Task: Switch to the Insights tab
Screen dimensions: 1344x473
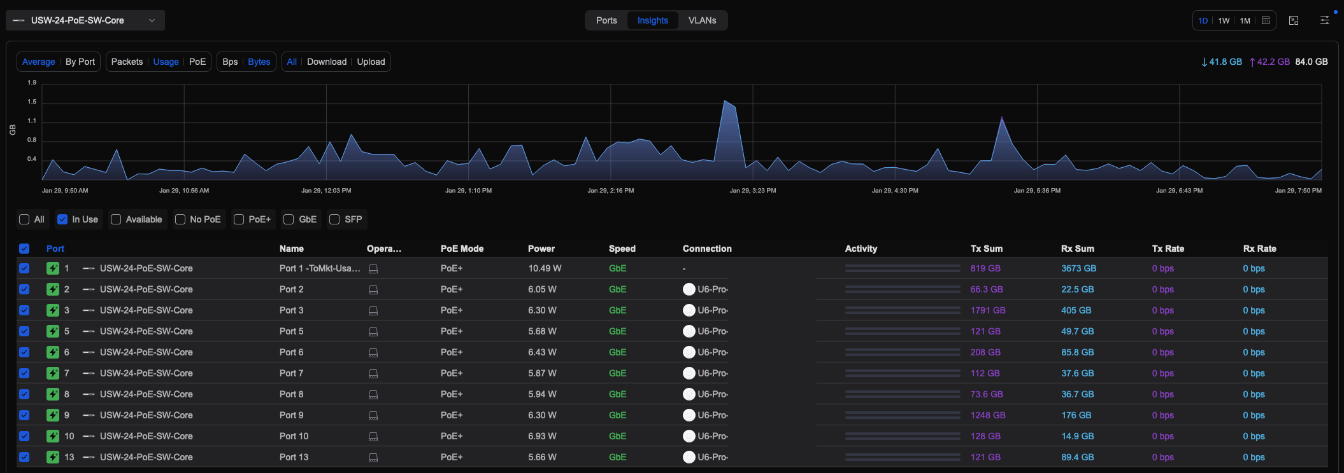Action: (x=653, y=20)
